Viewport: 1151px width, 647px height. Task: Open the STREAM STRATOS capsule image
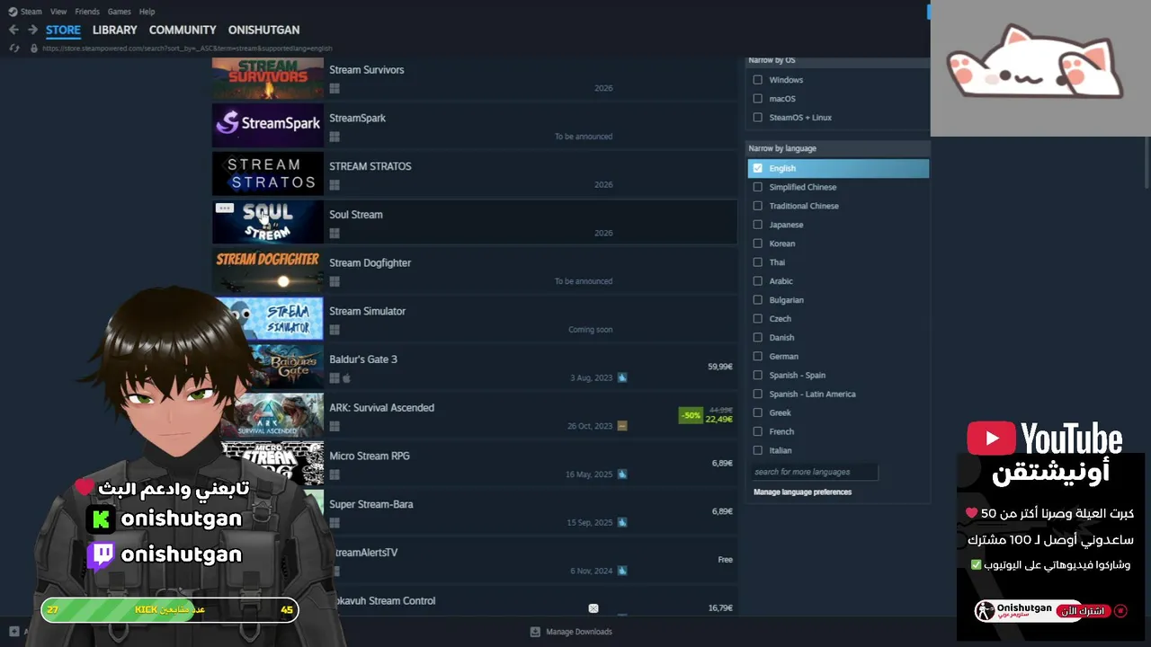coord(268,173)
